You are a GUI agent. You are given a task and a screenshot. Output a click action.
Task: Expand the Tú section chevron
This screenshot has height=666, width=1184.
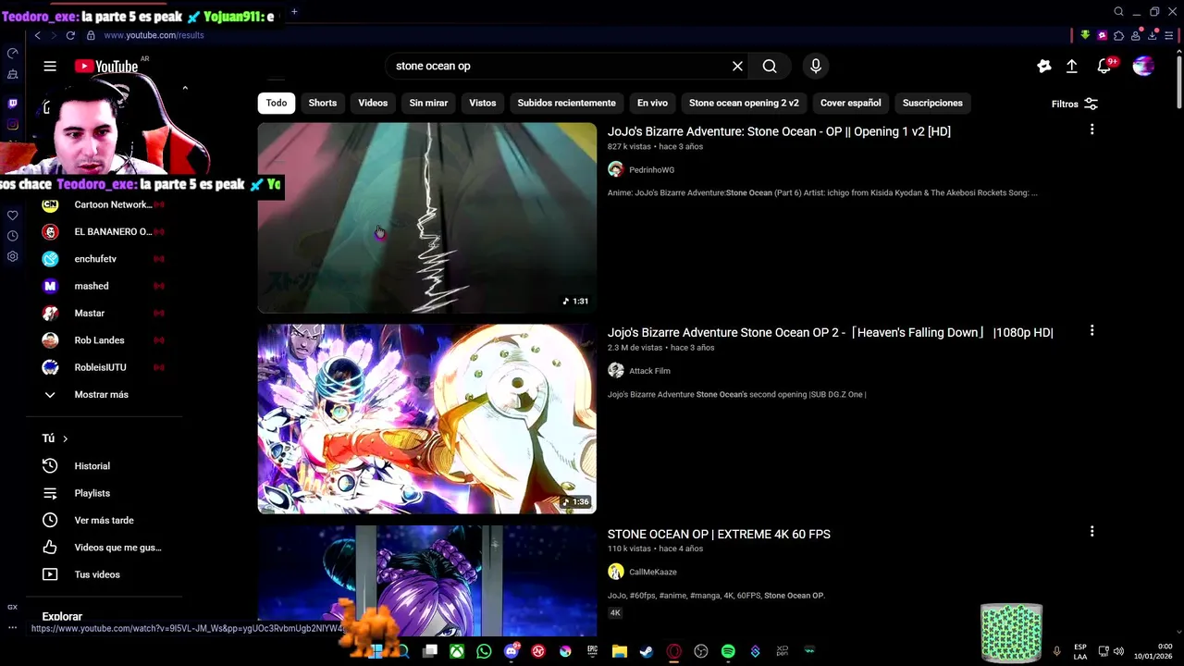tap(65, 438)
